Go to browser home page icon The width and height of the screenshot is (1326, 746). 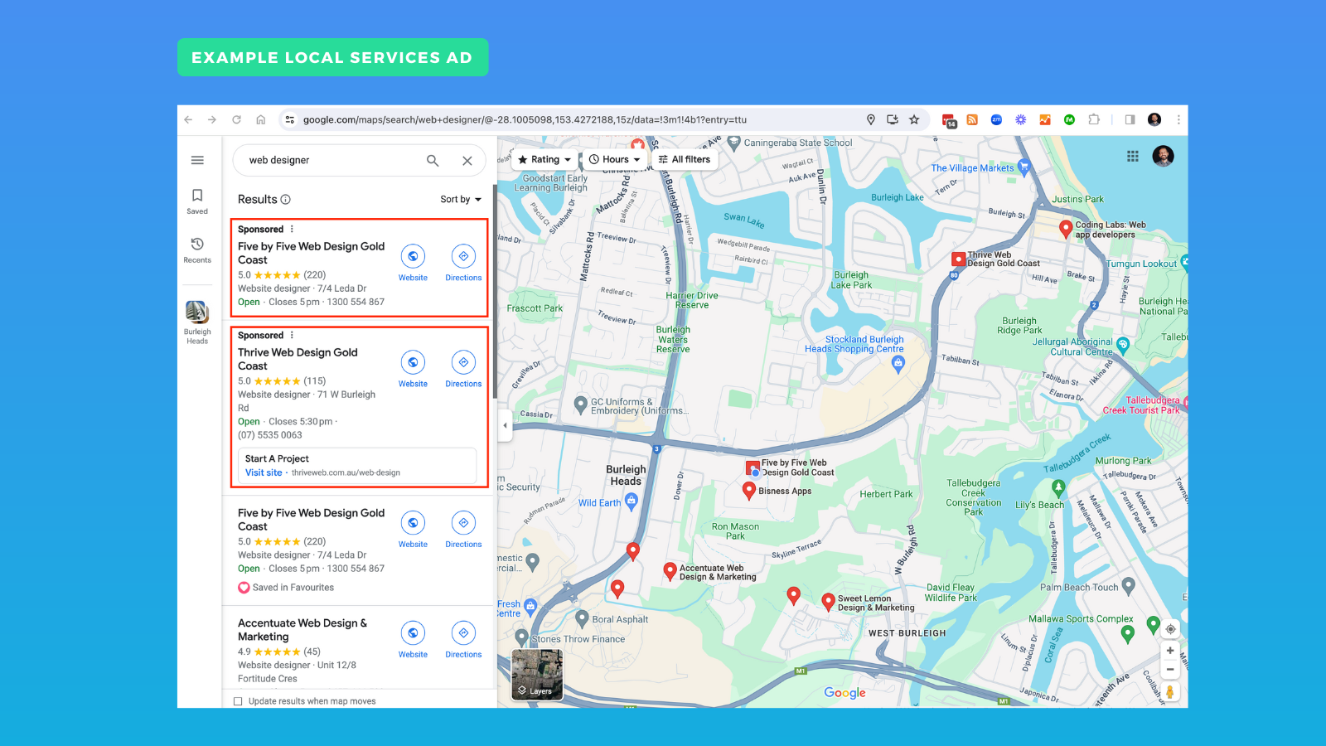[260, 119]
